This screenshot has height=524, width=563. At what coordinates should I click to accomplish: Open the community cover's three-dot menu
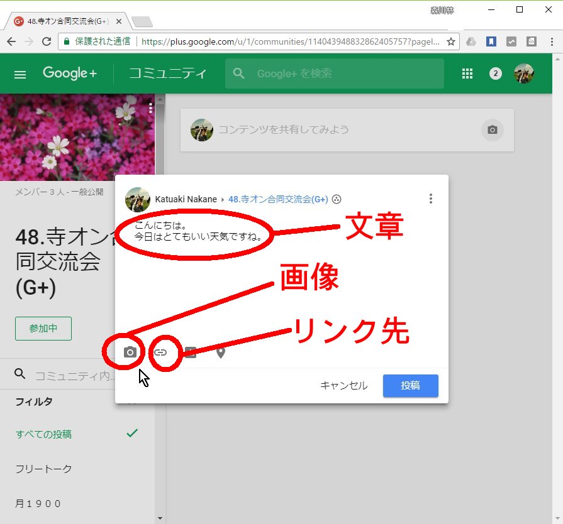point(150,109)
